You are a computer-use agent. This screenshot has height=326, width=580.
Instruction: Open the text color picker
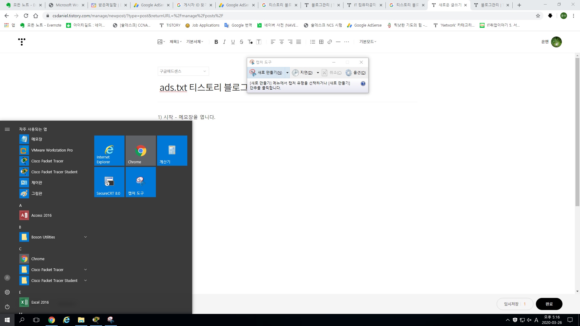tap(250, 42)
